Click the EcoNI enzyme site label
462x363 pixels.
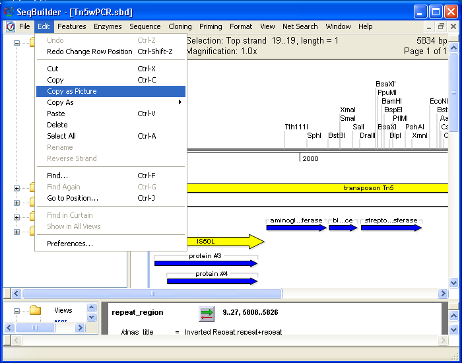(439, 102)
